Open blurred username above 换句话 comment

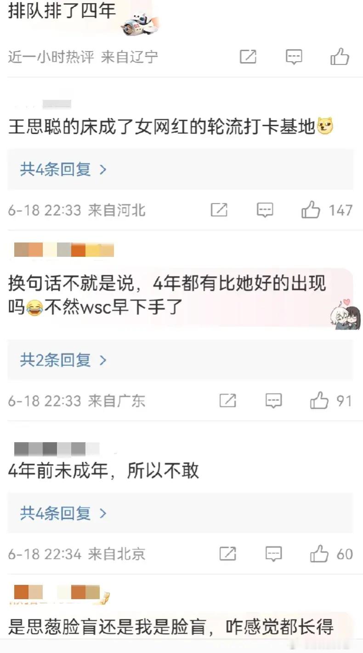click(x=64, y=250)
